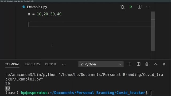Open the Go menu
This screenshot has width=171, height=96.
point(19,1)
